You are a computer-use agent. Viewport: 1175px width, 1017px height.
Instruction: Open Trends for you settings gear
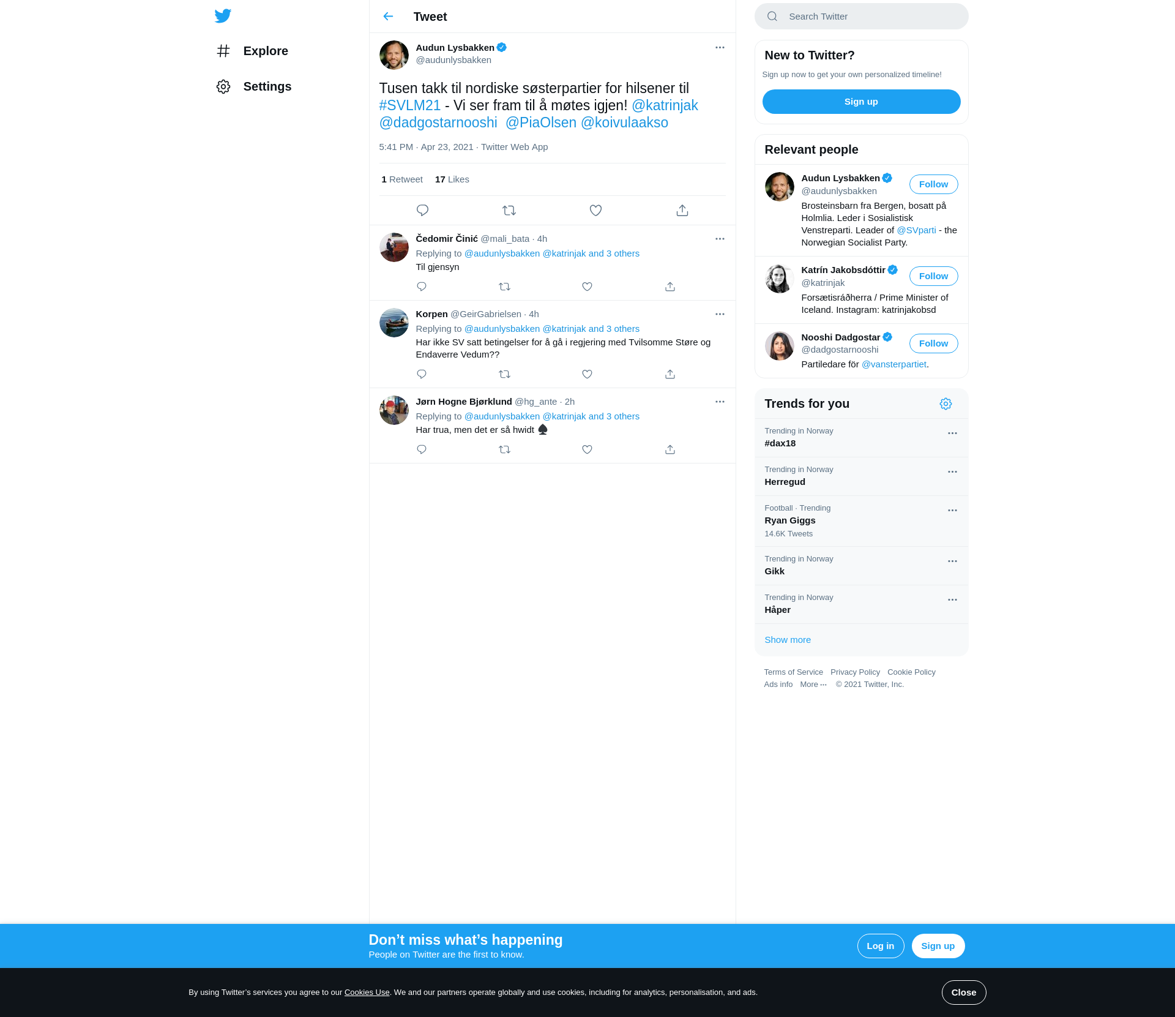pyautogui.click(x=946, y=404)
